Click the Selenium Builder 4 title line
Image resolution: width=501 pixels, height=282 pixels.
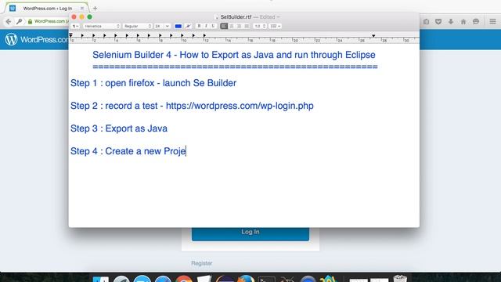[x=234, y=55]
